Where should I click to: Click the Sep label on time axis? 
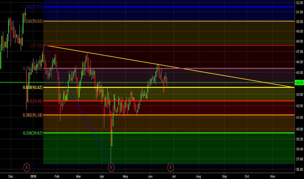pos(224,176)
